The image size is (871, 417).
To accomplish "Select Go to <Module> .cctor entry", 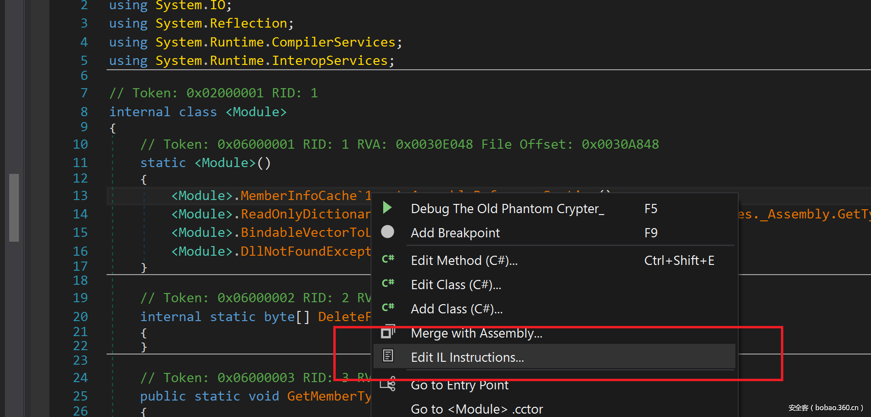I will (x=477, y=409).
